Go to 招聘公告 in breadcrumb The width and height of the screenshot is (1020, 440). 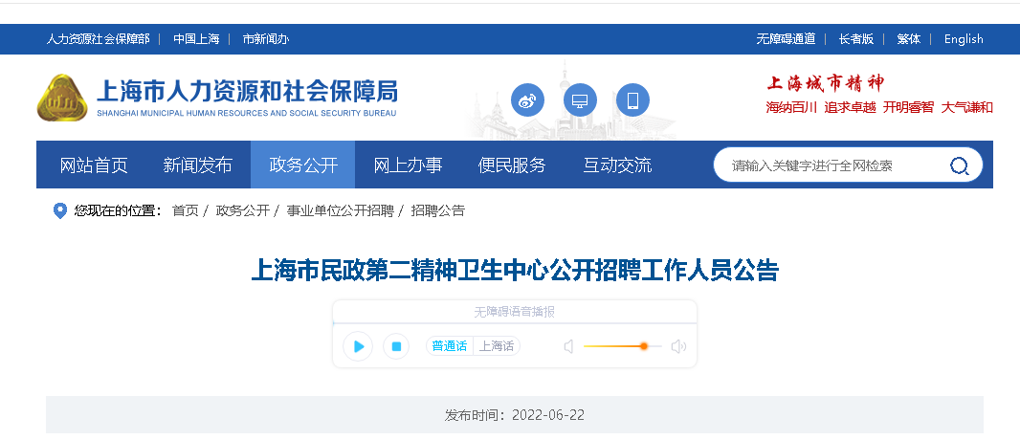pyautogui.click(x=438, y=210)
